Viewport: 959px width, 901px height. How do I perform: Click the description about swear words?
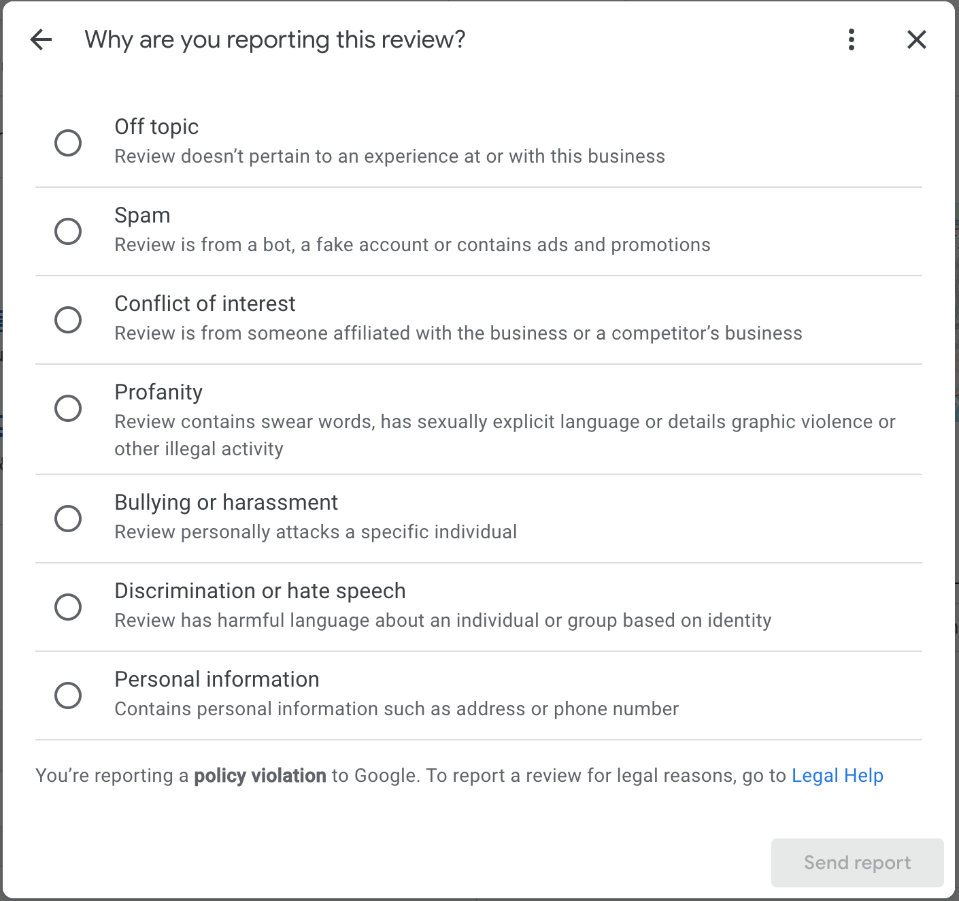point(504,422)
